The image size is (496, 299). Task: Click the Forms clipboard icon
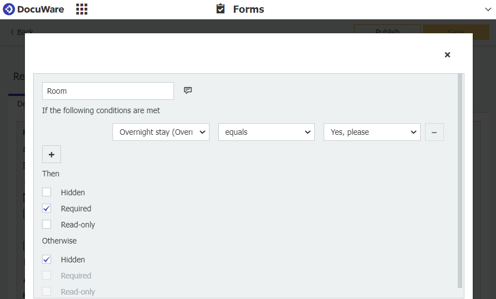221,9
